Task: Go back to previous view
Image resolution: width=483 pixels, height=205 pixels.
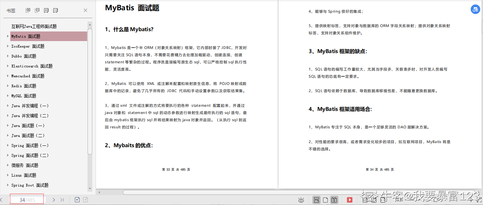Action: point(77,200)
